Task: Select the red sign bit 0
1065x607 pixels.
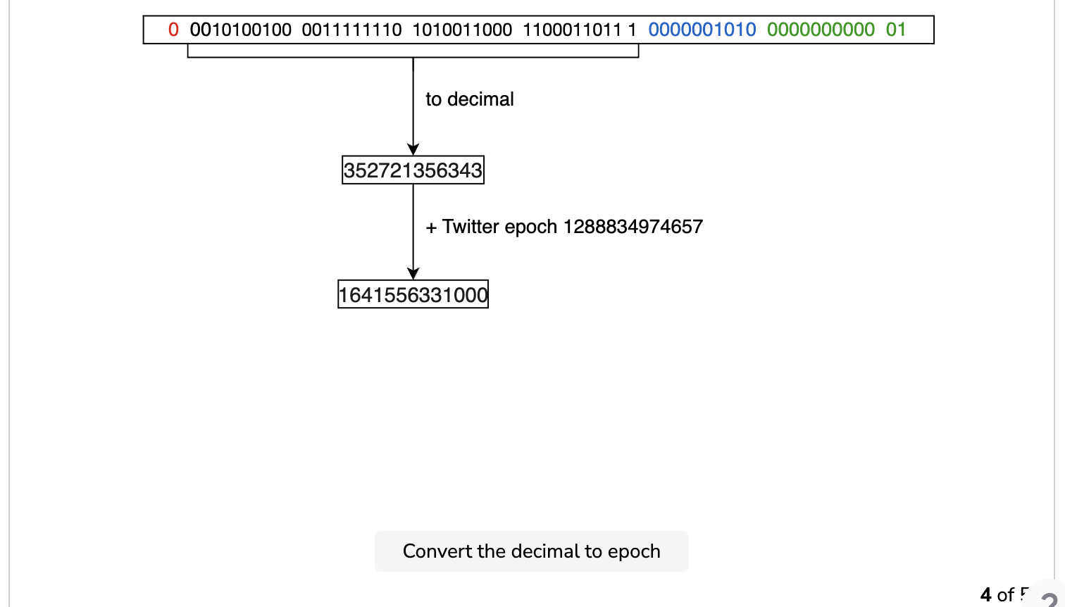Action: point(173,30)
